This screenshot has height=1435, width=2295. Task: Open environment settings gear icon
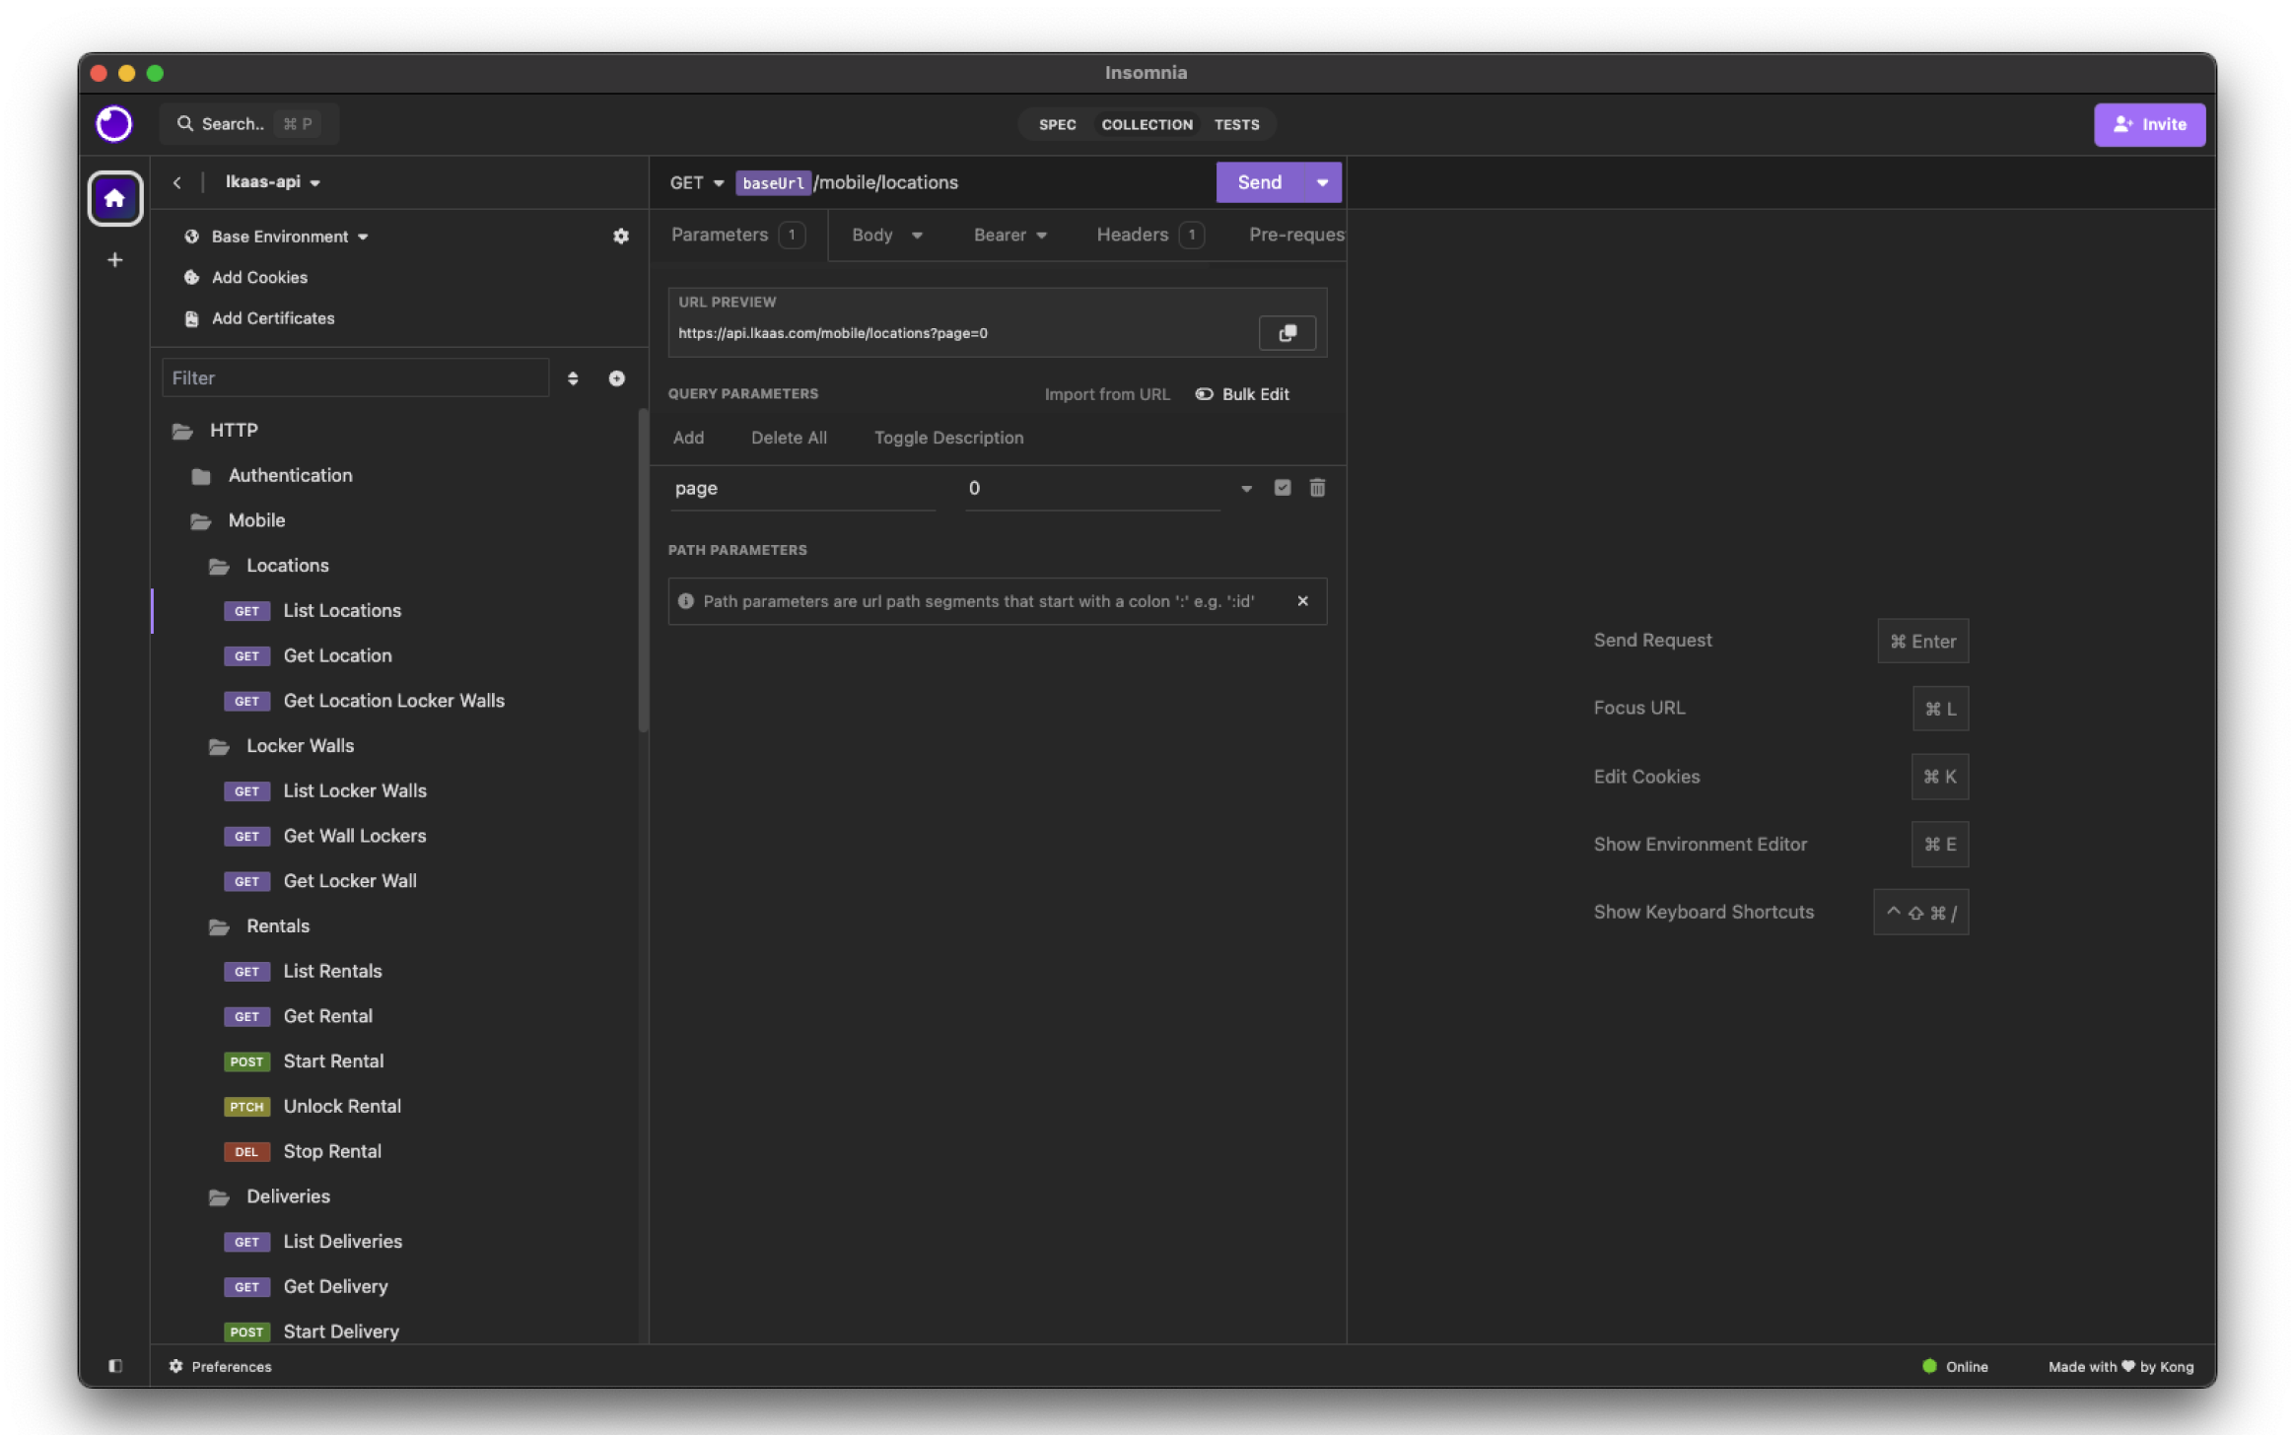point(621,237)
